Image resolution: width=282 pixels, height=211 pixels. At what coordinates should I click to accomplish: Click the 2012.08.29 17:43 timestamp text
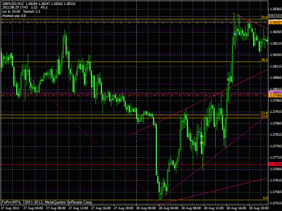click(x=15, y=7)
